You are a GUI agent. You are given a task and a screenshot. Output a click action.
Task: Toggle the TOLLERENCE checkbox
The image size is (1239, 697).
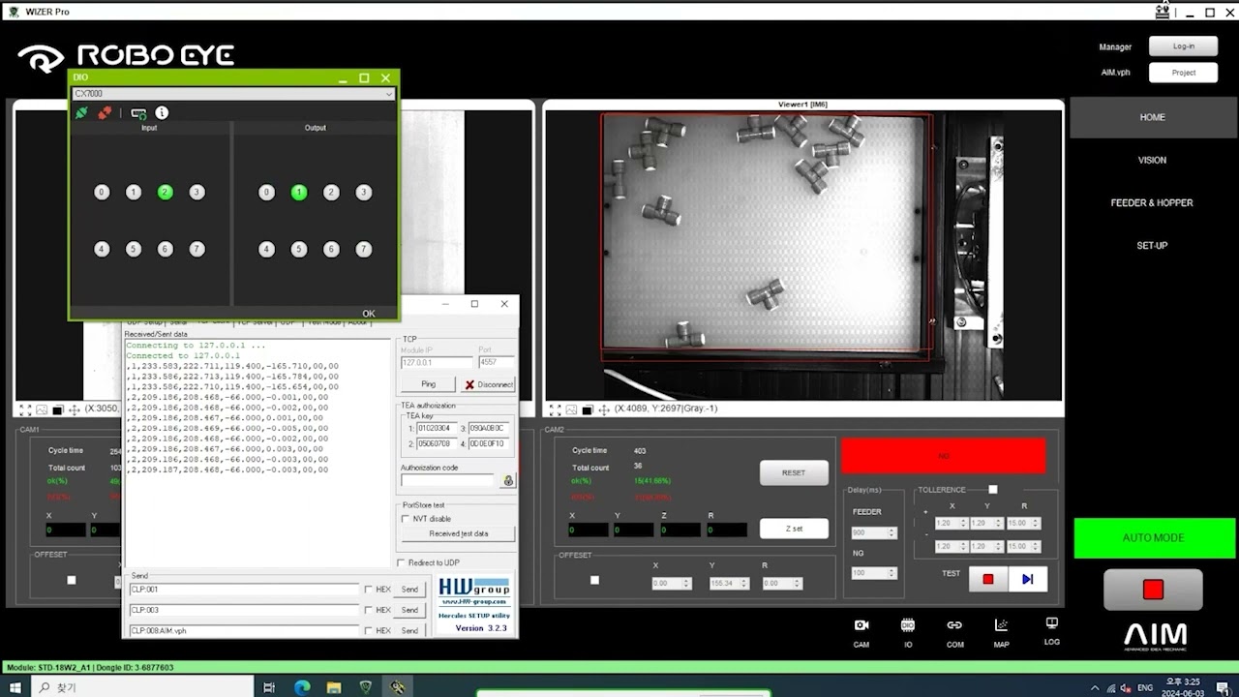[992, 490]
